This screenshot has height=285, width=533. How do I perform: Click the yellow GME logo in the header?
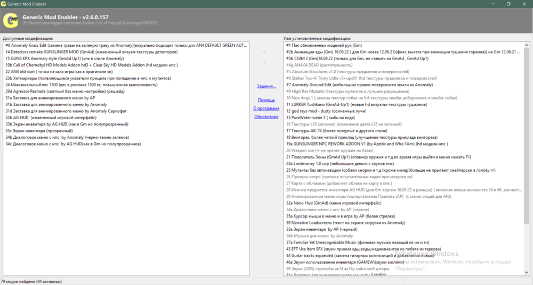(10, 21)
